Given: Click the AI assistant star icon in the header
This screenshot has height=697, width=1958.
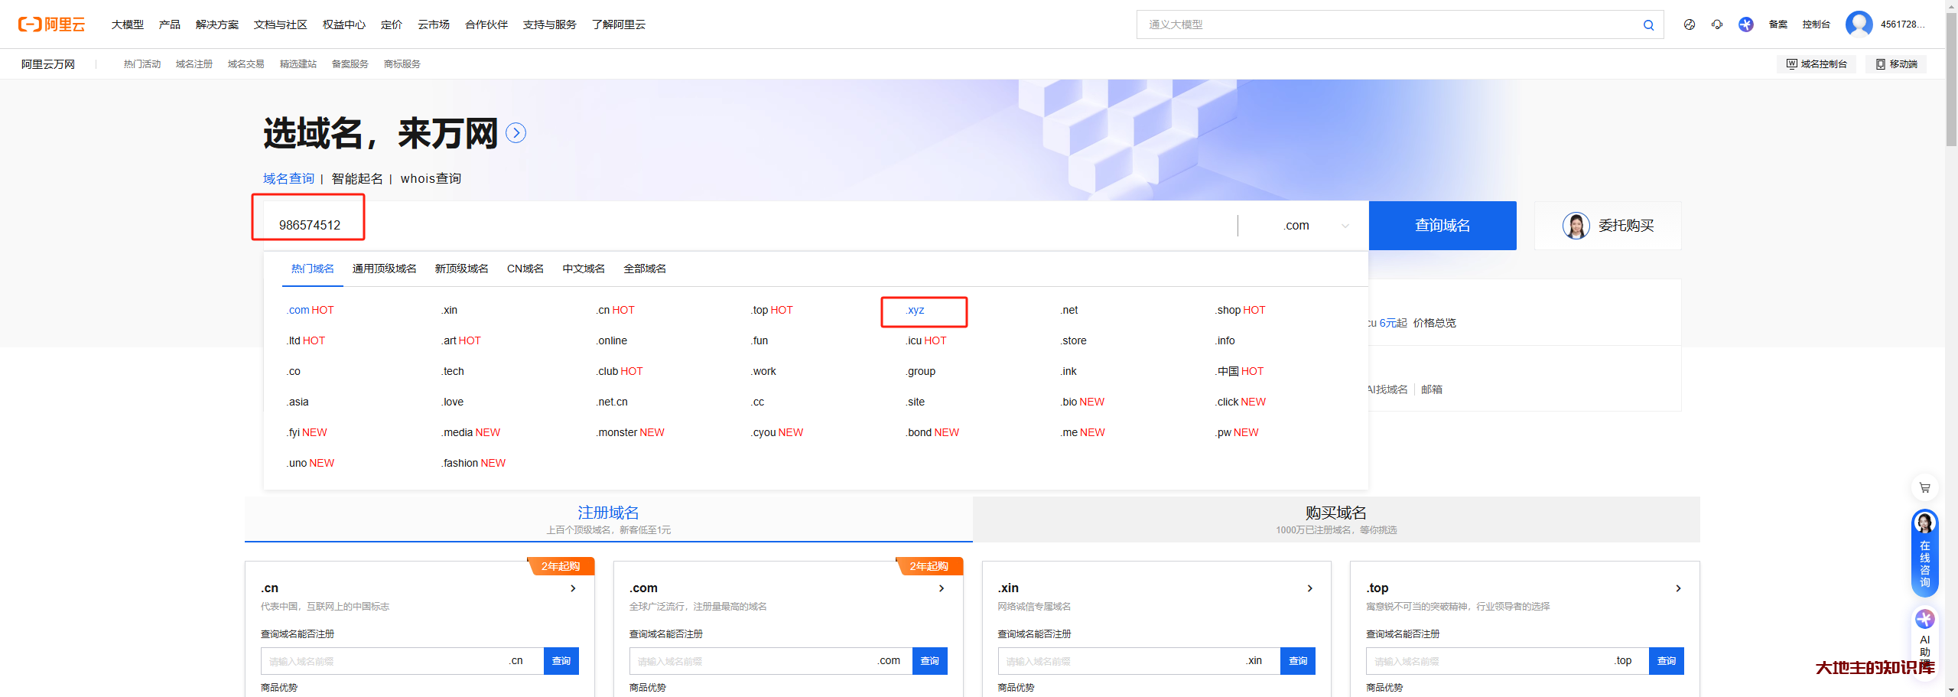Looking at the screenshot, I should pos(1746,24).
